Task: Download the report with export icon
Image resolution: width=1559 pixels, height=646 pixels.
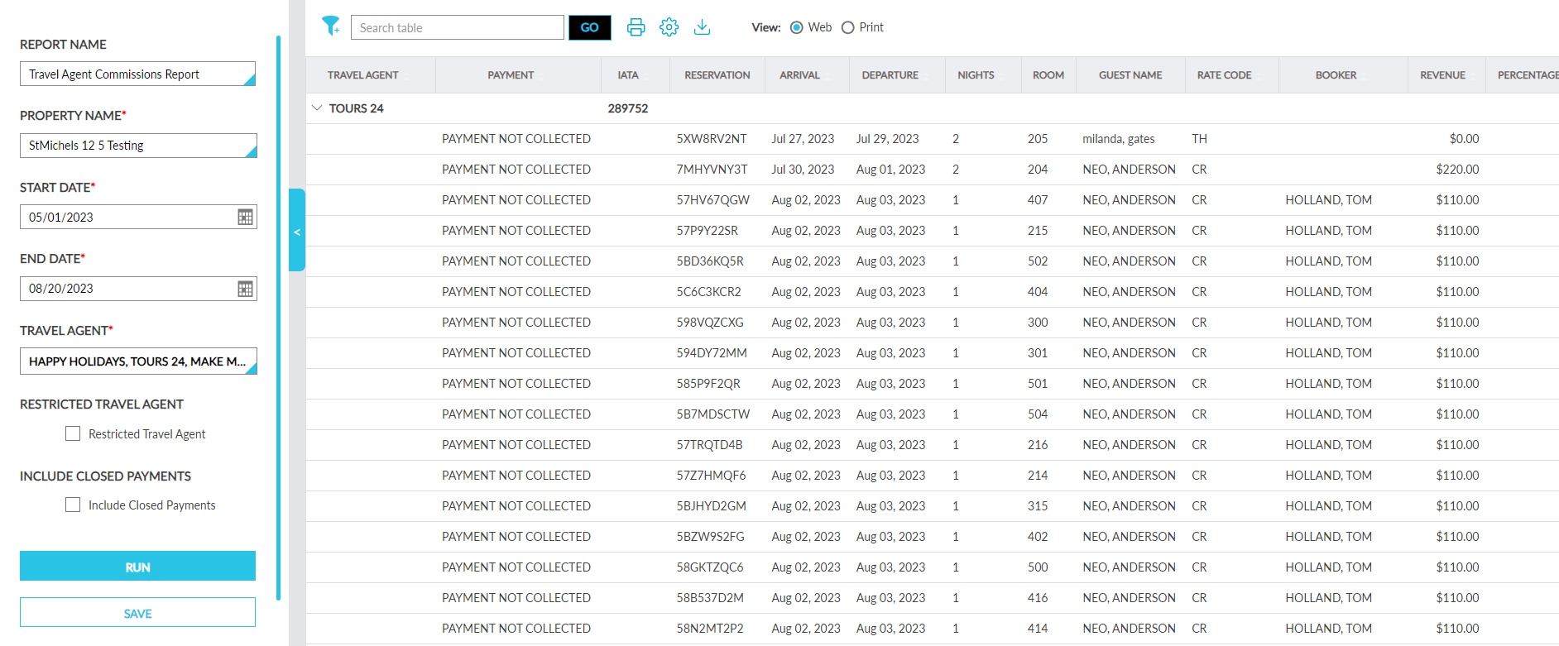Action: 702,27
